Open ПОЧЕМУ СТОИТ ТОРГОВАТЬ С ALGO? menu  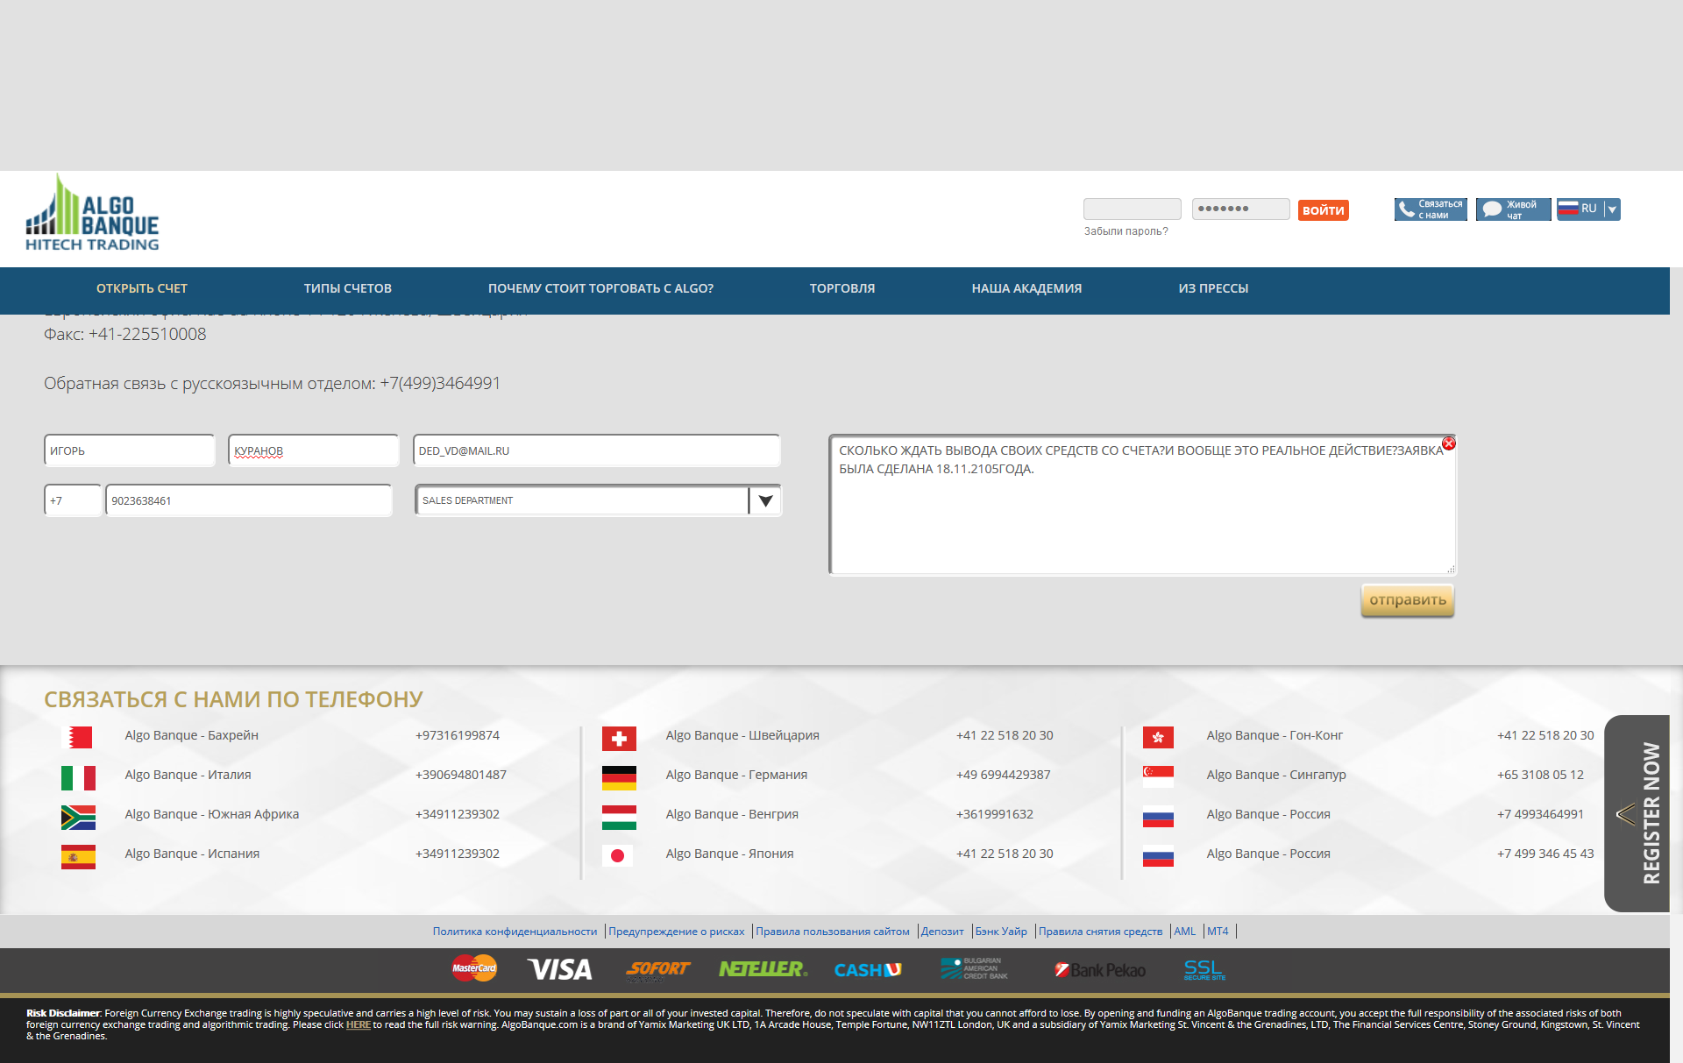[x=600, y=288]
